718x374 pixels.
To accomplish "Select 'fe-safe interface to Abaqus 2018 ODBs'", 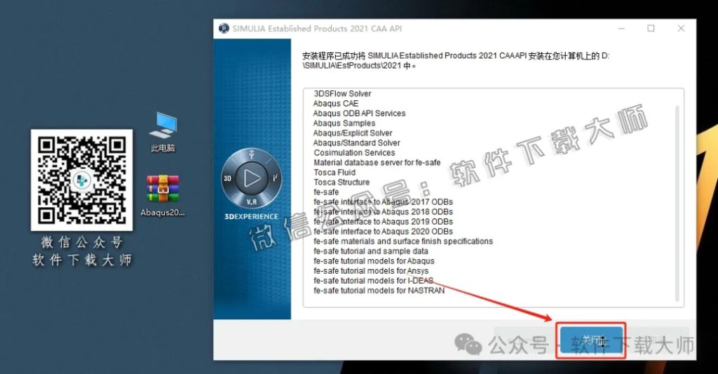I will [384, 212].
